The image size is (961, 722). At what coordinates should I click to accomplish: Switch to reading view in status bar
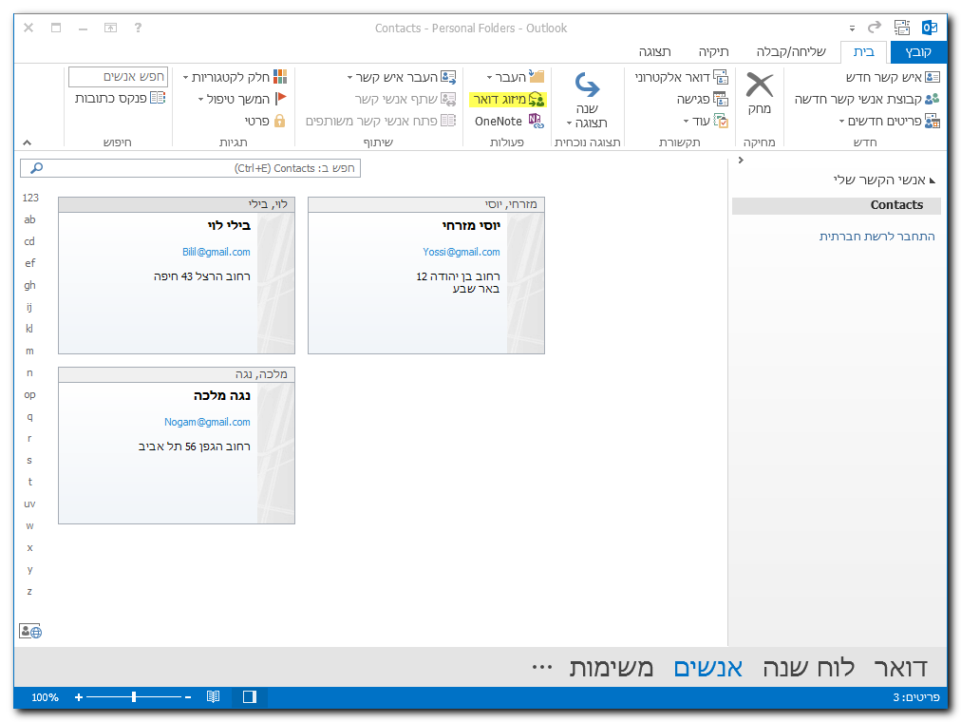click(x=214, y=696)
